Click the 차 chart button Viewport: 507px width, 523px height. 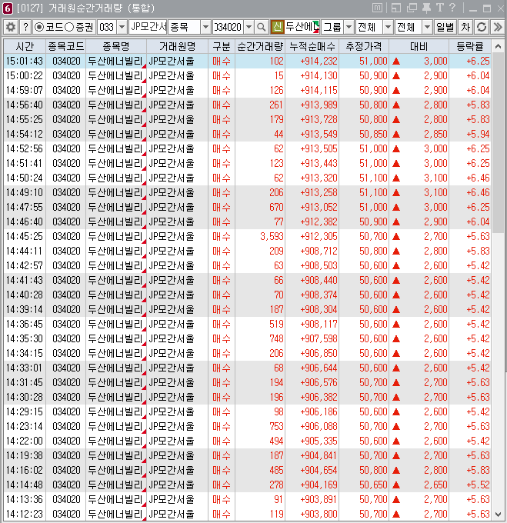(465, 27)
